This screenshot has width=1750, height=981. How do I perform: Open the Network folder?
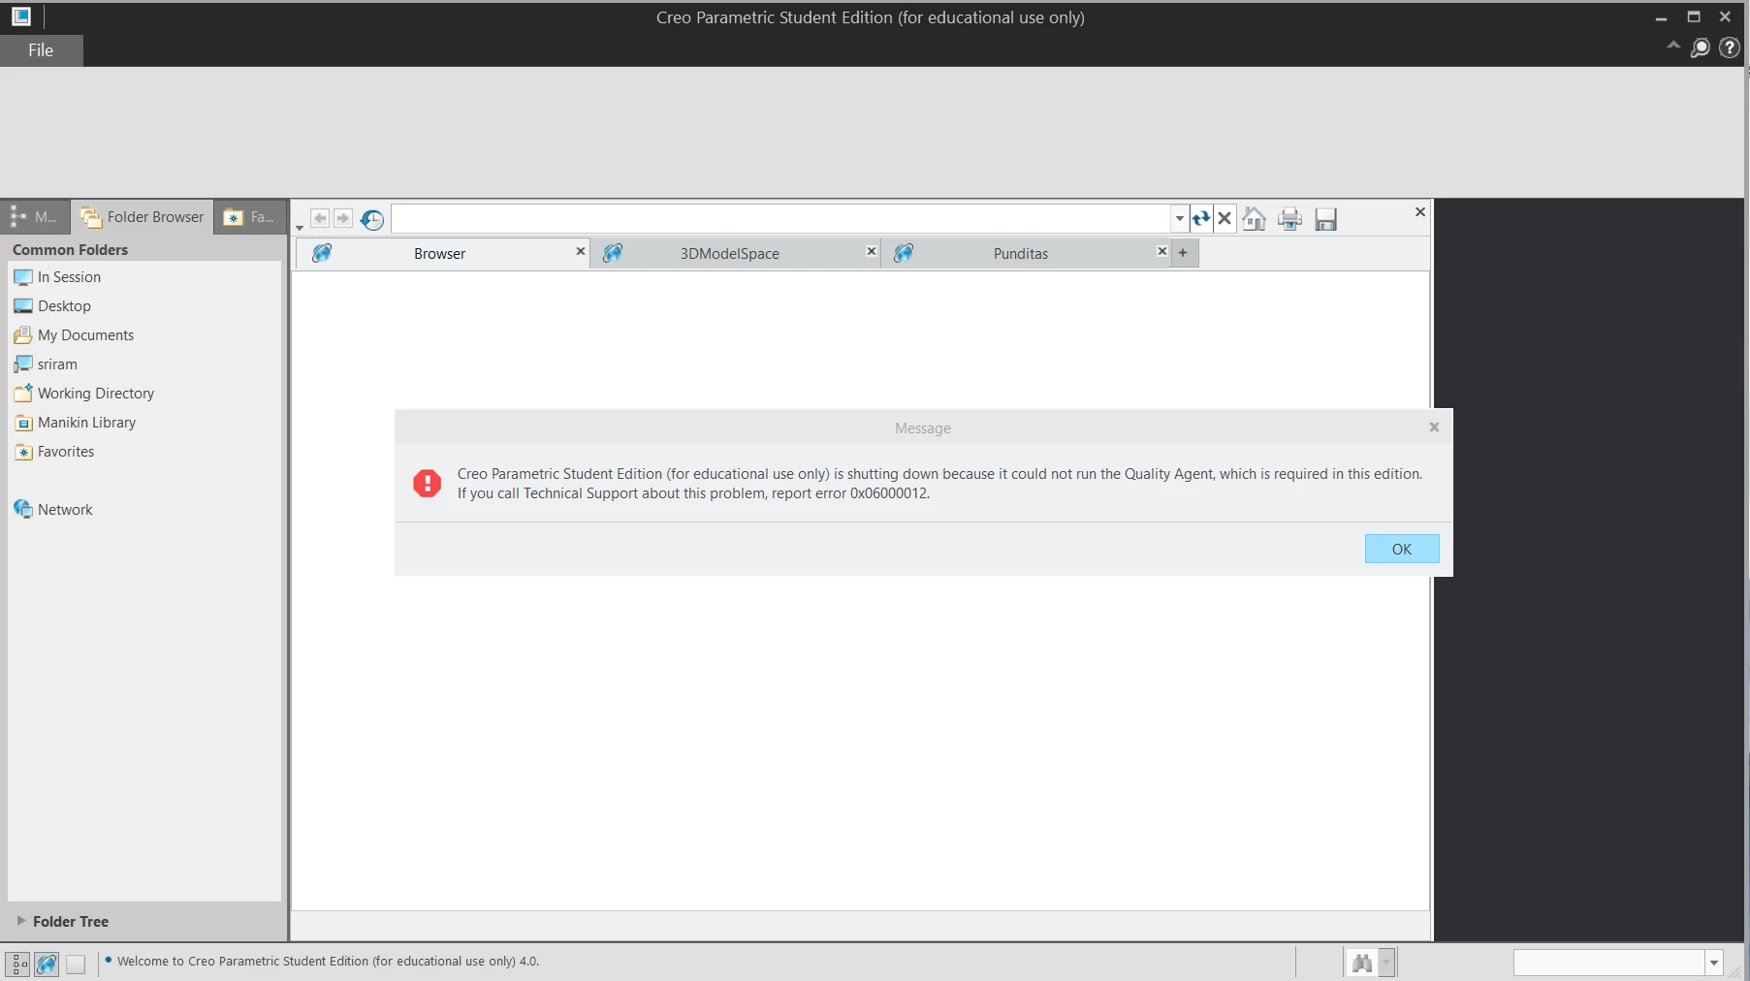click(53, 510)
